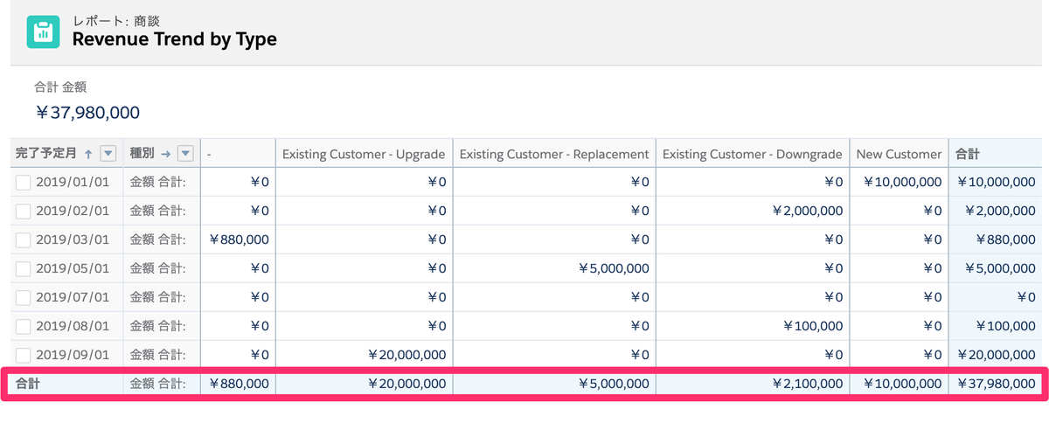The height and width of the screenshot is (423, 1049).
Task: Click the 種別 right arrow icon
Action: [x=165, y=154]
